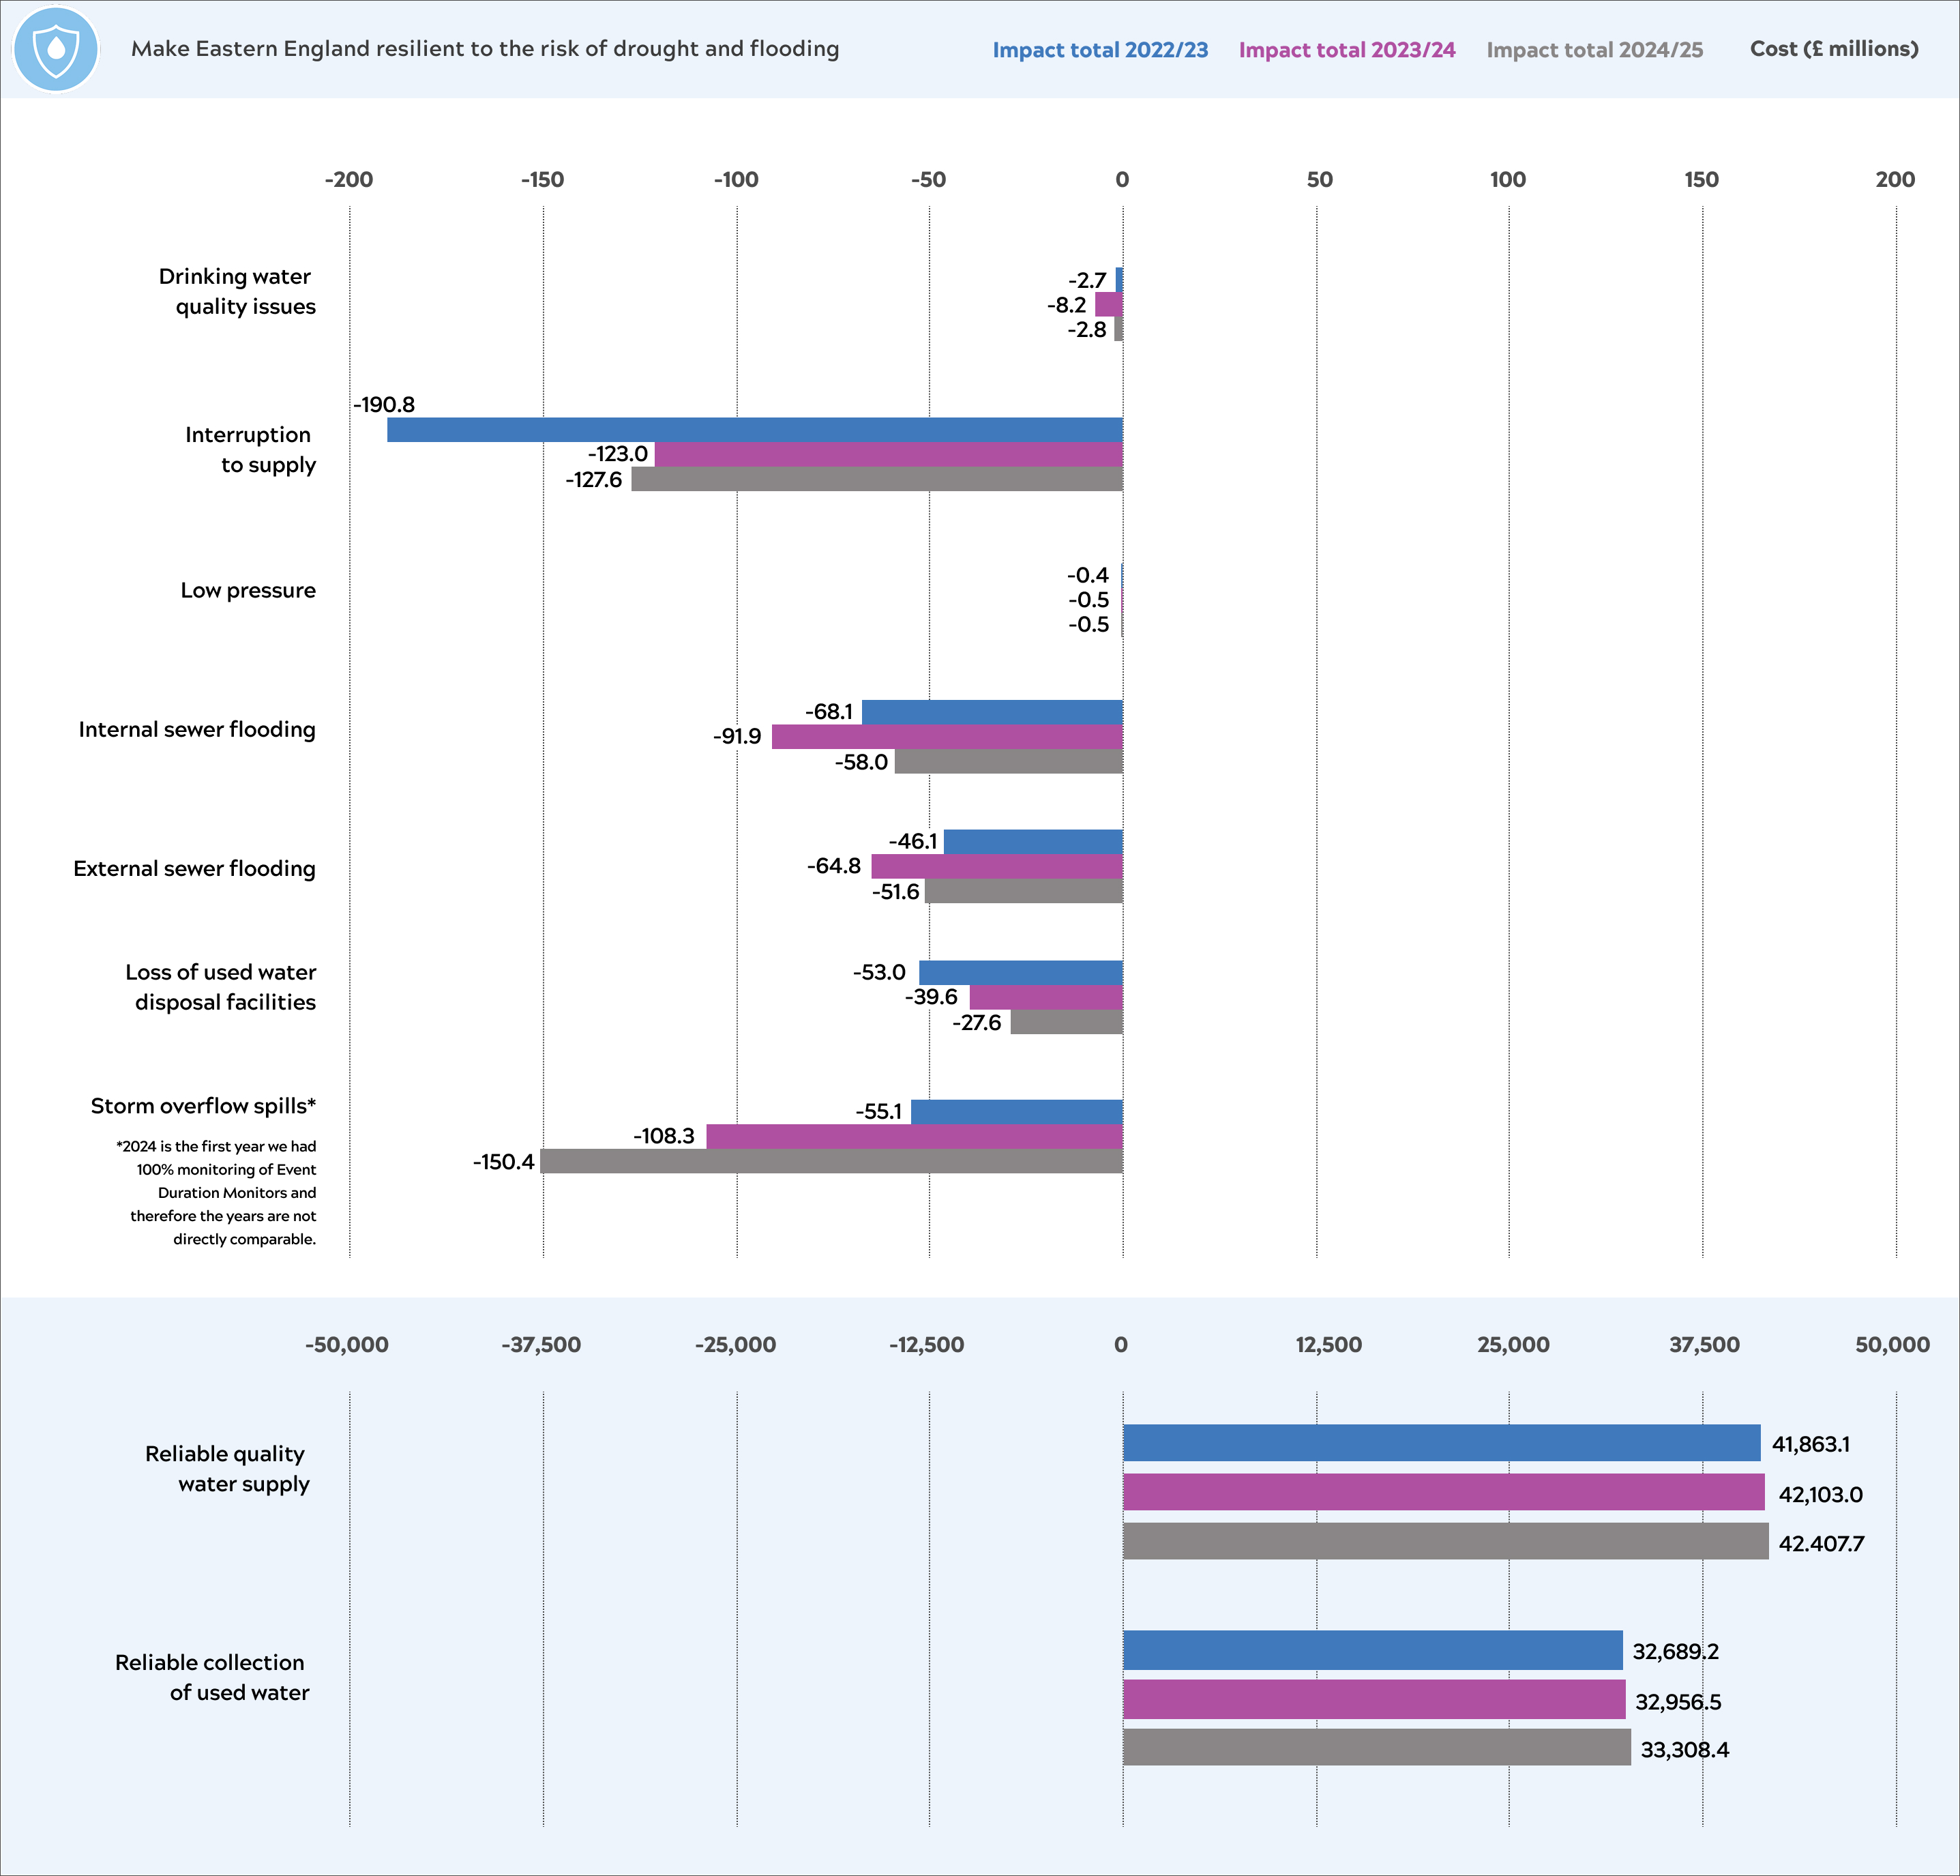Viewport: 1960px width, 1876px height.
Task: Click the Storm overflow spills footnote text
Action: [x=216, y=1192]
